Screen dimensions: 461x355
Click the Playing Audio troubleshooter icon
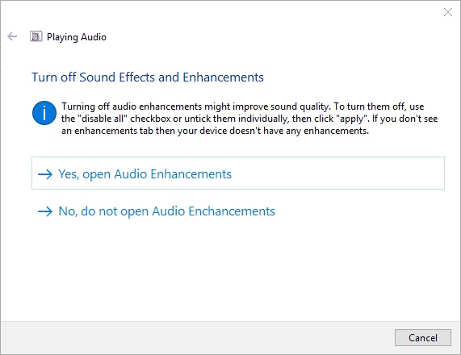pos(36,37)
